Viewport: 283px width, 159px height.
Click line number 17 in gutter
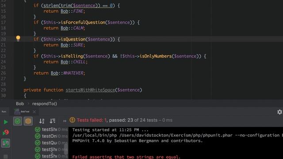point(3,23)
